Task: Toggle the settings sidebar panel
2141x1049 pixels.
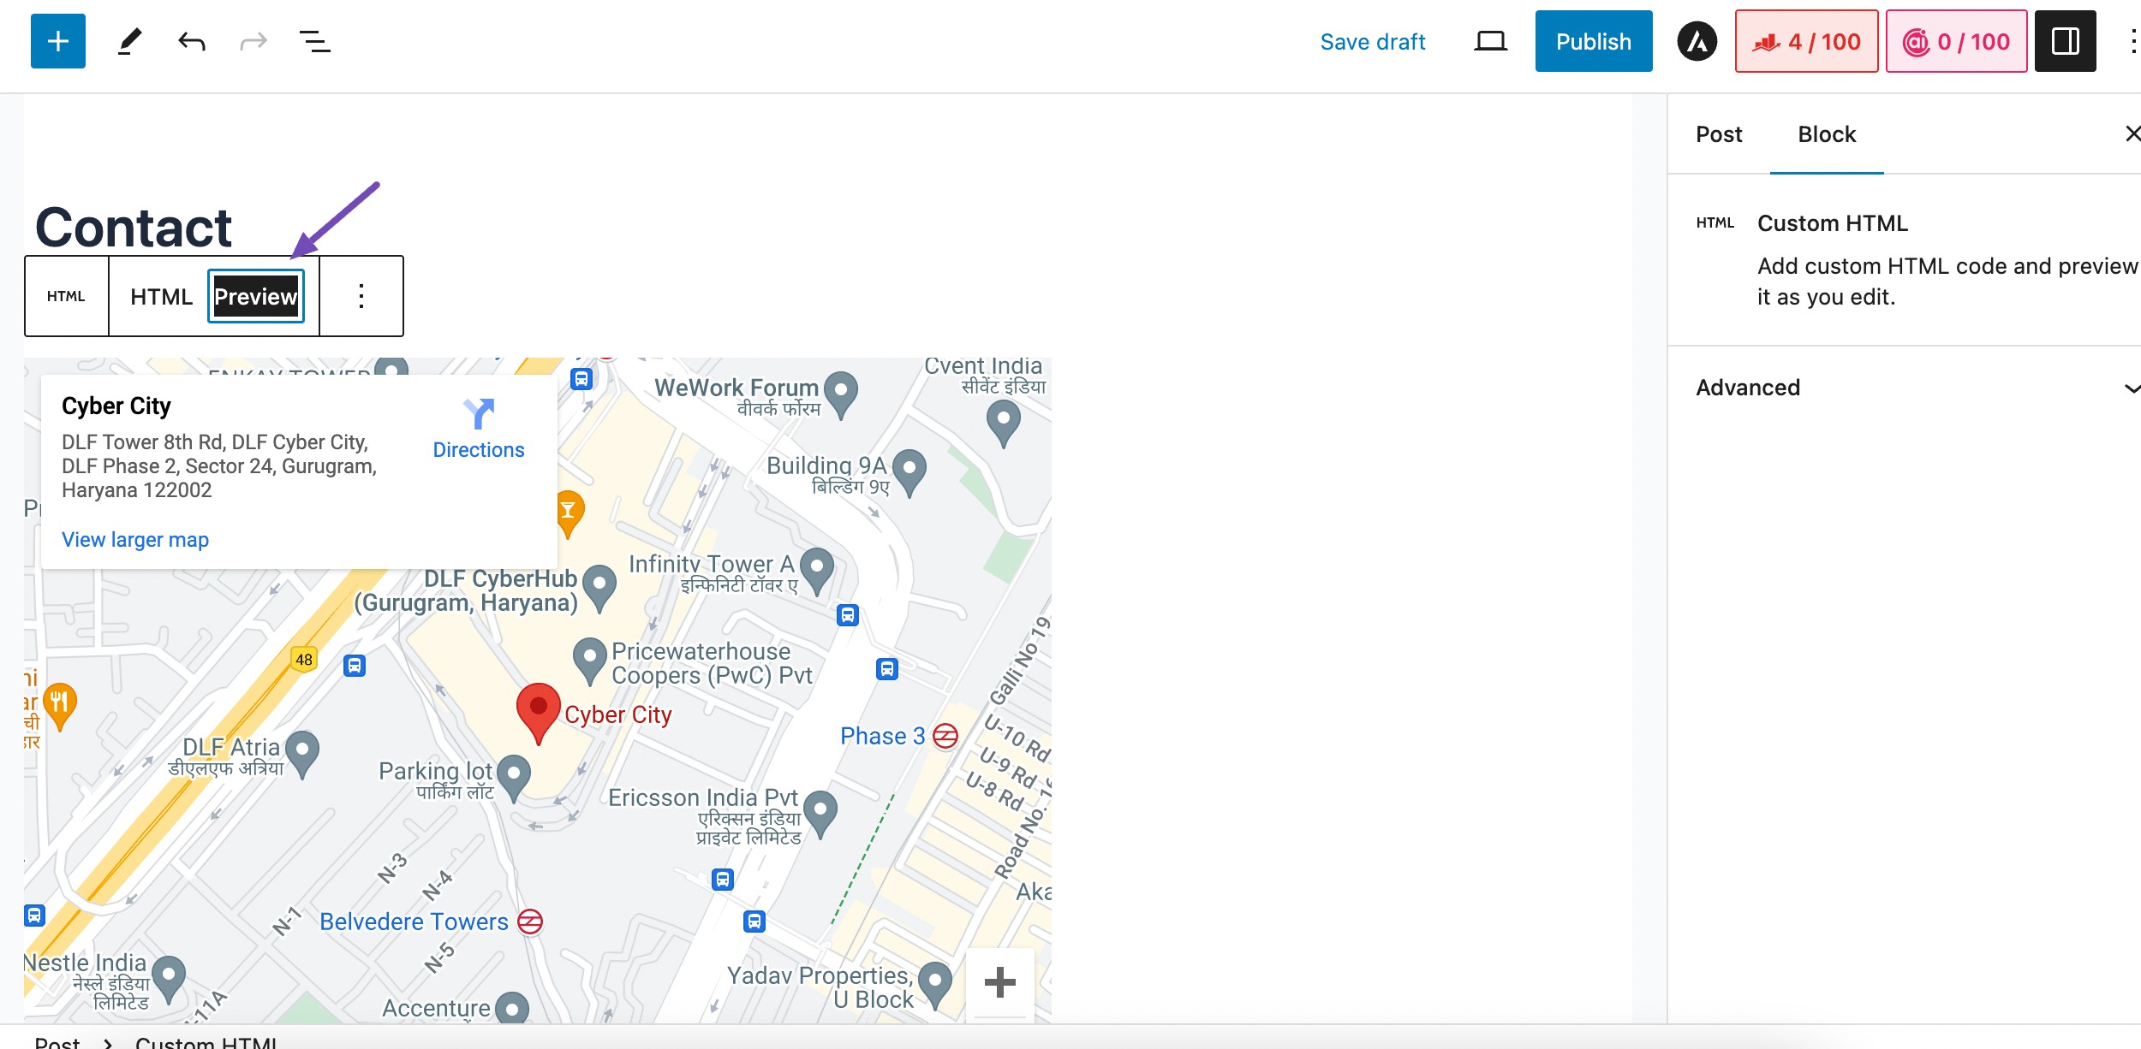Action: click(x=2065, y=41)
